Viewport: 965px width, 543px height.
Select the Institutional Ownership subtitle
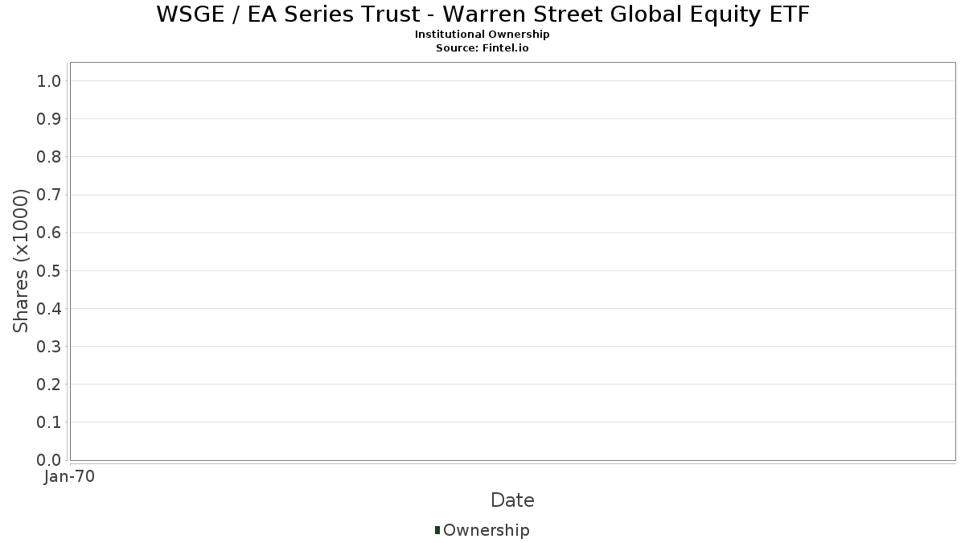pyautogui.click(x=482, y=35)
